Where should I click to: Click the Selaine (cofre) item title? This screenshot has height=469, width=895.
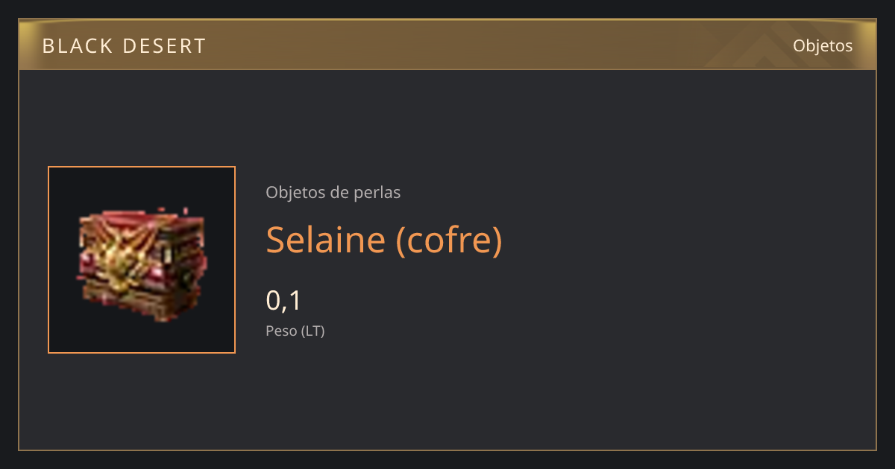click(x=384, y=239)
